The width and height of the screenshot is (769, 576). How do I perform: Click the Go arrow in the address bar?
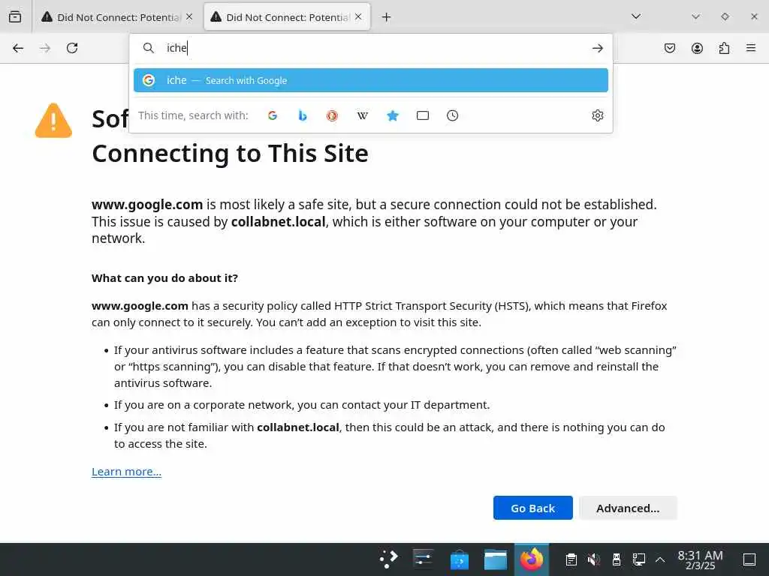click(x=597, y=48)
